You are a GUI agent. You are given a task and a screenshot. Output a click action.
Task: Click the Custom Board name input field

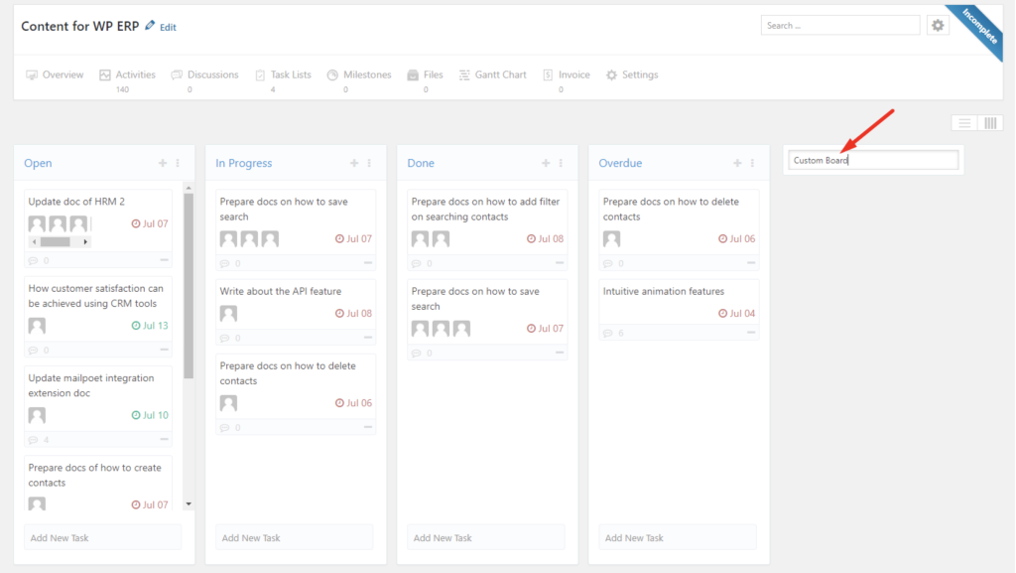(873, 160)
